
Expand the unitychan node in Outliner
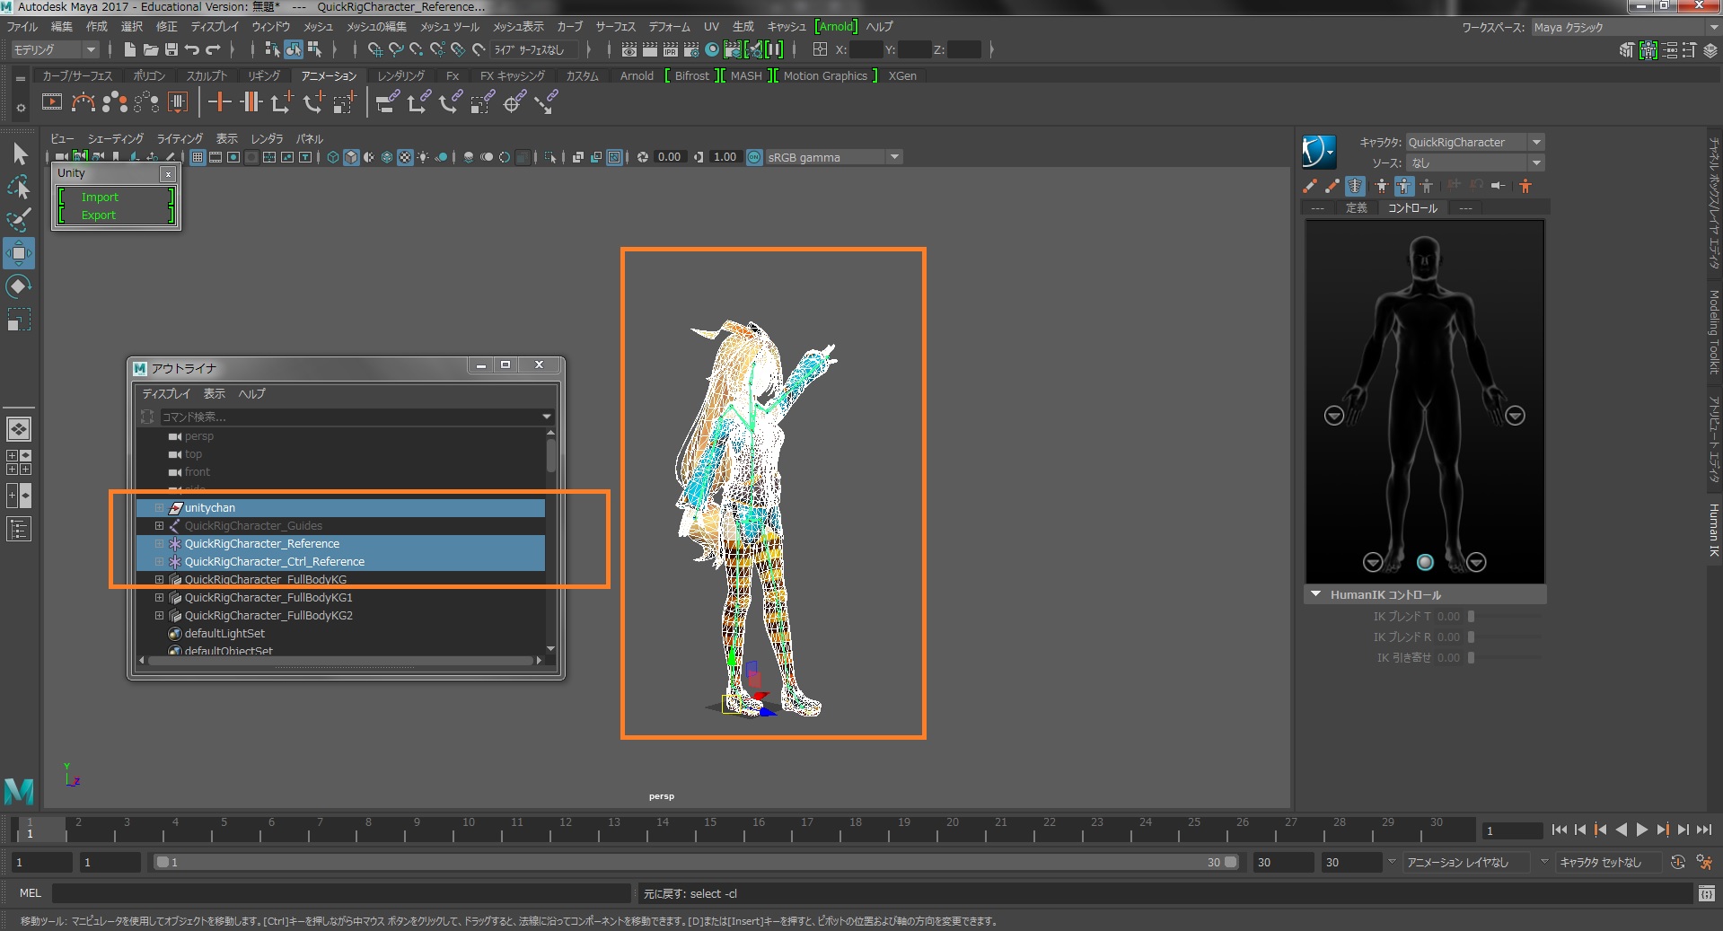point(160,508)
